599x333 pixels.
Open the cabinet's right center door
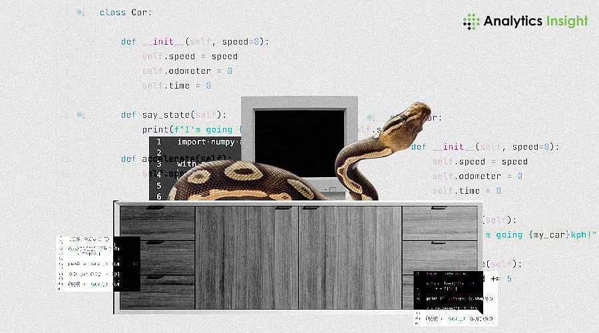[x=350, y=257]
